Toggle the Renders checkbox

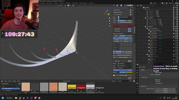[x=156, y=75]
